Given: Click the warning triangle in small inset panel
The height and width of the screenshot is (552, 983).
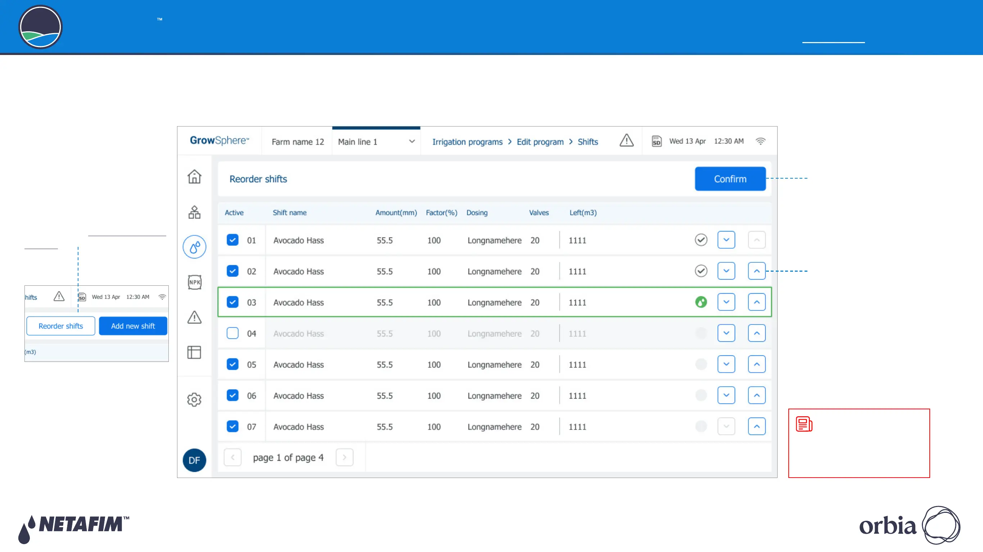Looking at the screenshot, I should pyautogui.click(x=59, y=296).
